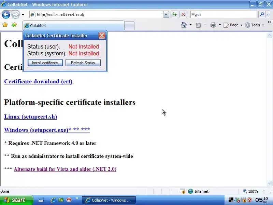The height and width of the screenshot is (205, 273).
Task: Select the CollabNet browser tab
Action: [73, 25]
